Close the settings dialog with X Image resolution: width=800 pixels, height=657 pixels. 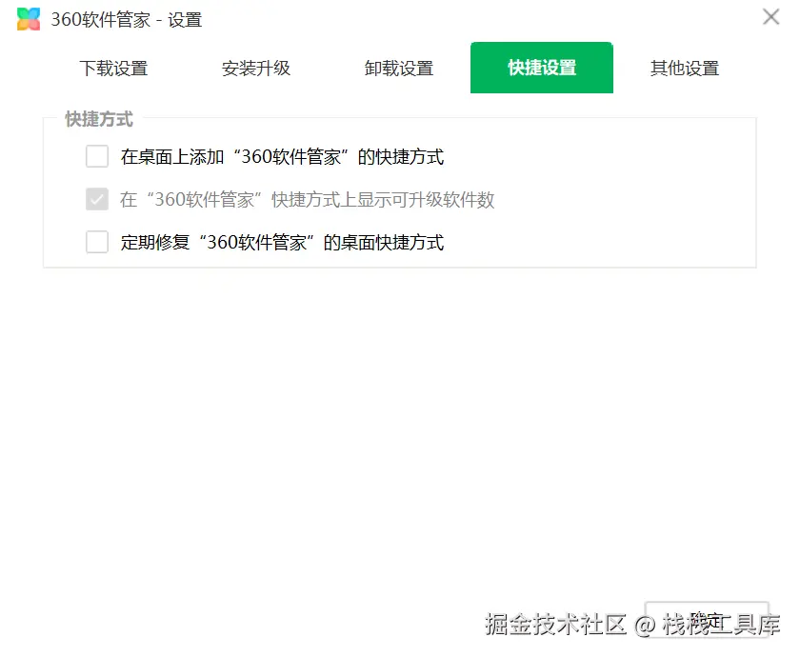click(770, 16)
